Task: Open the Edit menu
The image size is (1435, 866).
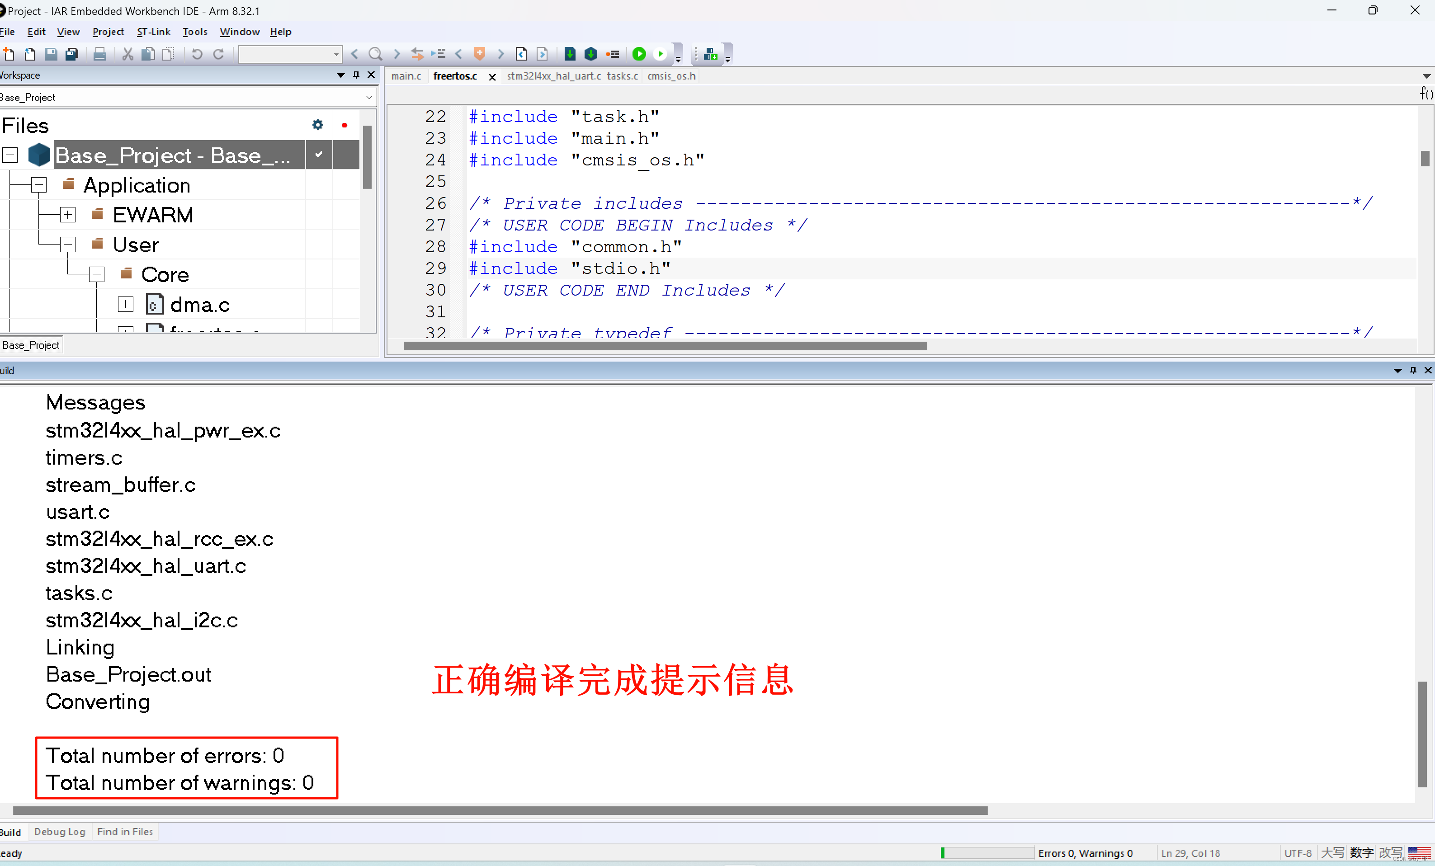Action: click(x=36, y=32)
